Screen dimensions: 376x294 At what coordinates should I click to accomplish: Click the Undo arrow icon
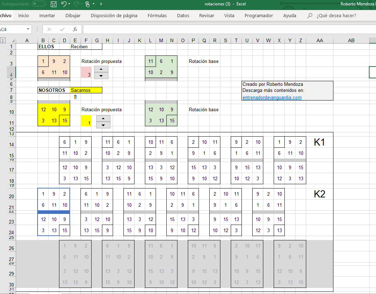(x=64, y=4)
